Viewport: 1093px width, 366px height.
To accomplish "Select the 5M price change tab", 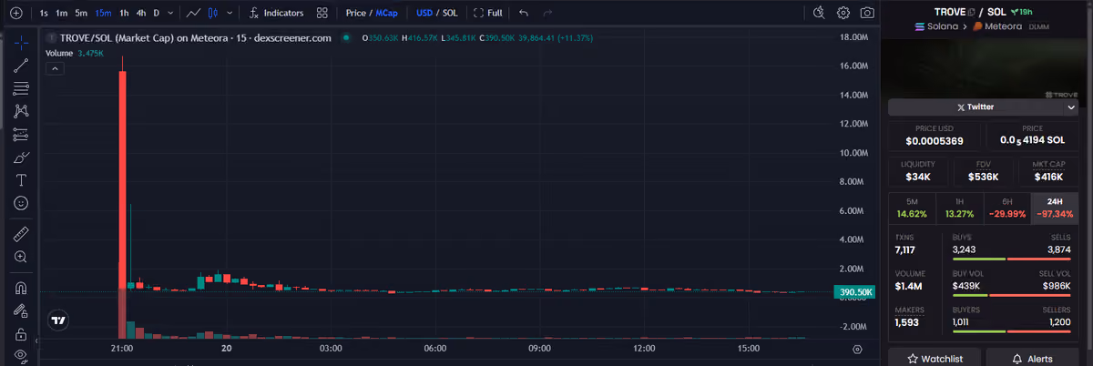I will (912, 208).
